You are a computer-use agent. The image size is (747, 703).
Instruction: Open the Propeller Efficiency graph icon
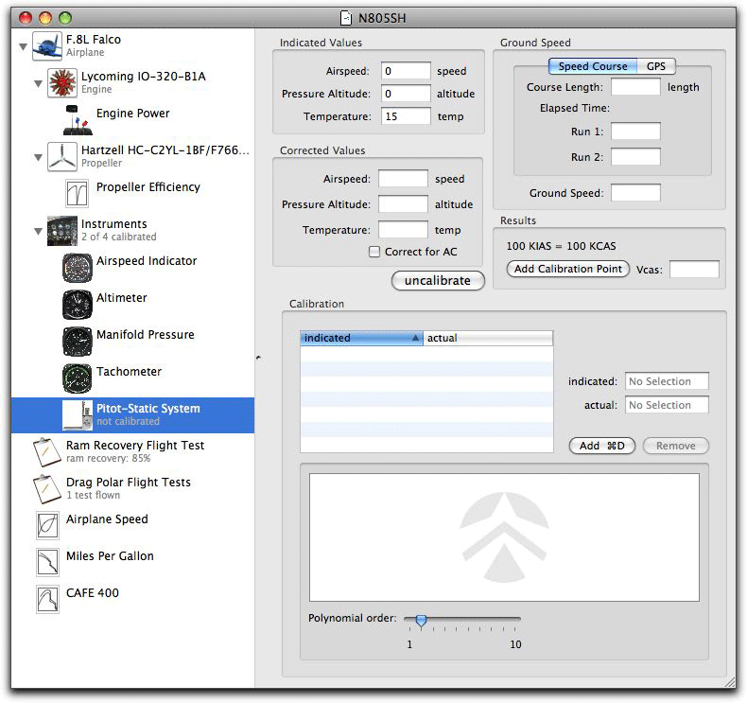tap(77, 193)
